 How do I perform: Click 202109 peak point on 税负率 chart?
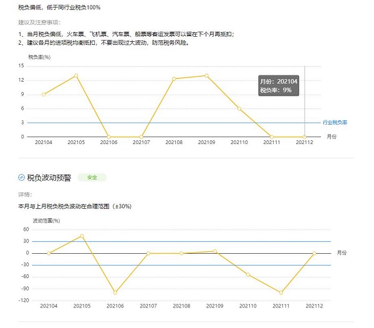coord(206,75)
